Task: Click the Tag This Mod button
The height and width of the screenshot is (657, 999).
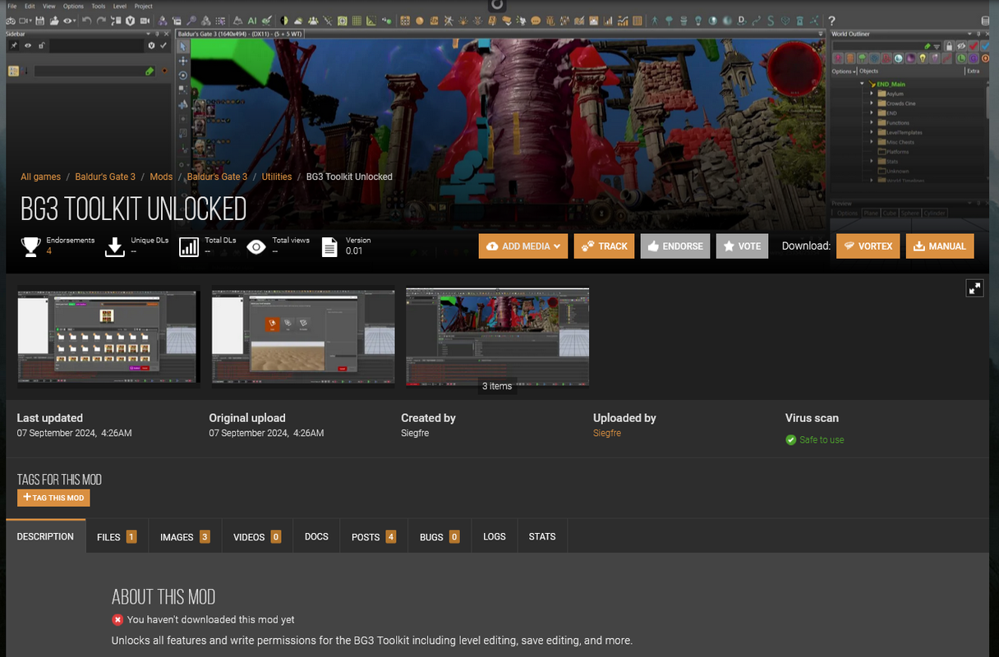Action: click(x=53, y=498)
